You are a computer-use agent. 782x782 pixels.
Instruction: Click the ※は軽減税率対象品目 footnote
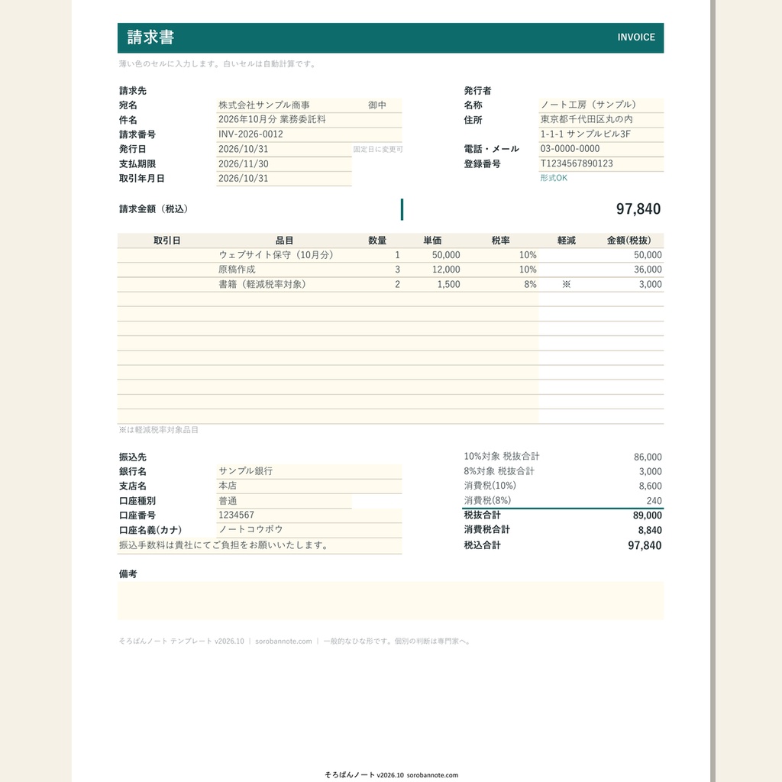click(159, 430)
